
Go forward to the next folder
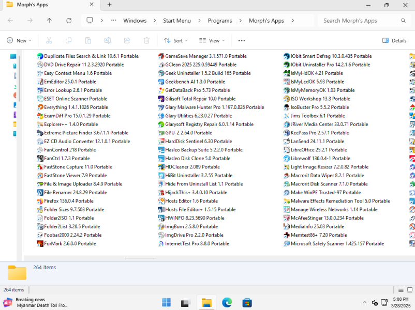tap(30, 21)
